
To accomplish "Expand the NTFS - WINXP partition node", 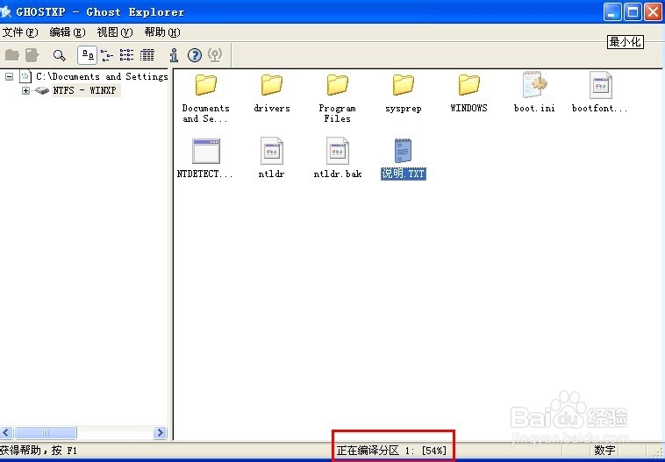I will [x=25, y=90].
